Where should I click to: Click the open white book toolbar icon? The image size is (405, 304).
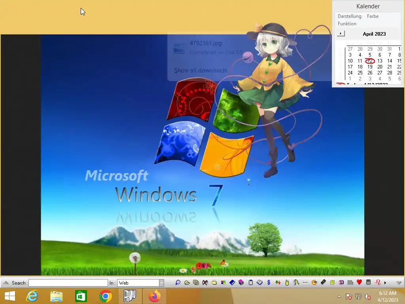coord(259,283)
